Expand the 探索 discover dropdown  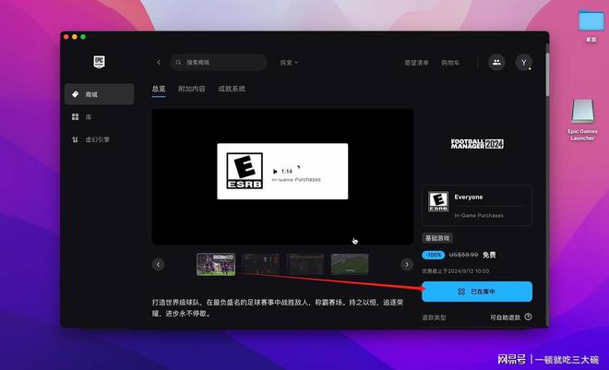tap(289, 62)
